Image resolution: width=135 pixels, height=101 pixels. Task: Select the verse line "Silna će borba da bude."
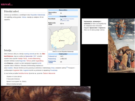14,84
